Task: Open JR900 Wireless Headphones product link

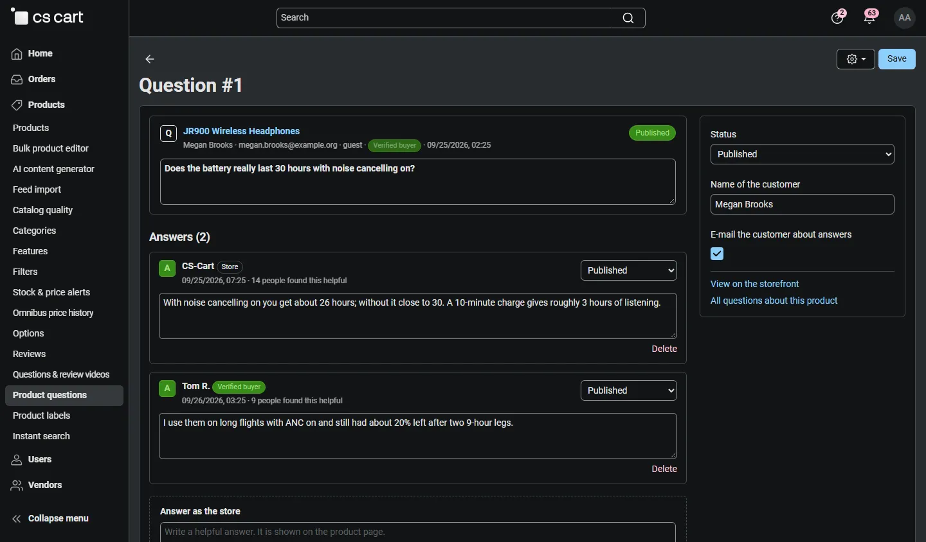Action: 242,131
